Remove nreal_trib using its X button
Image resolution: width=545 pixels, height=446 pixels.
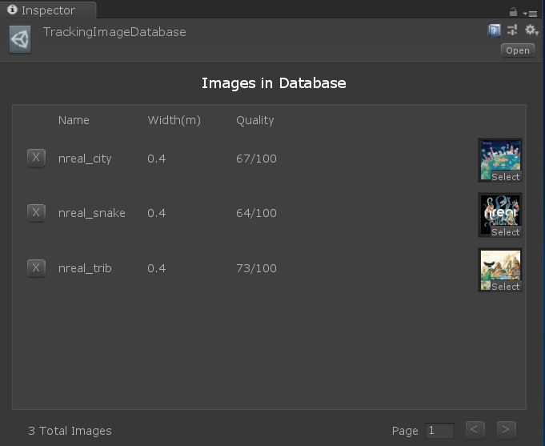36,267
